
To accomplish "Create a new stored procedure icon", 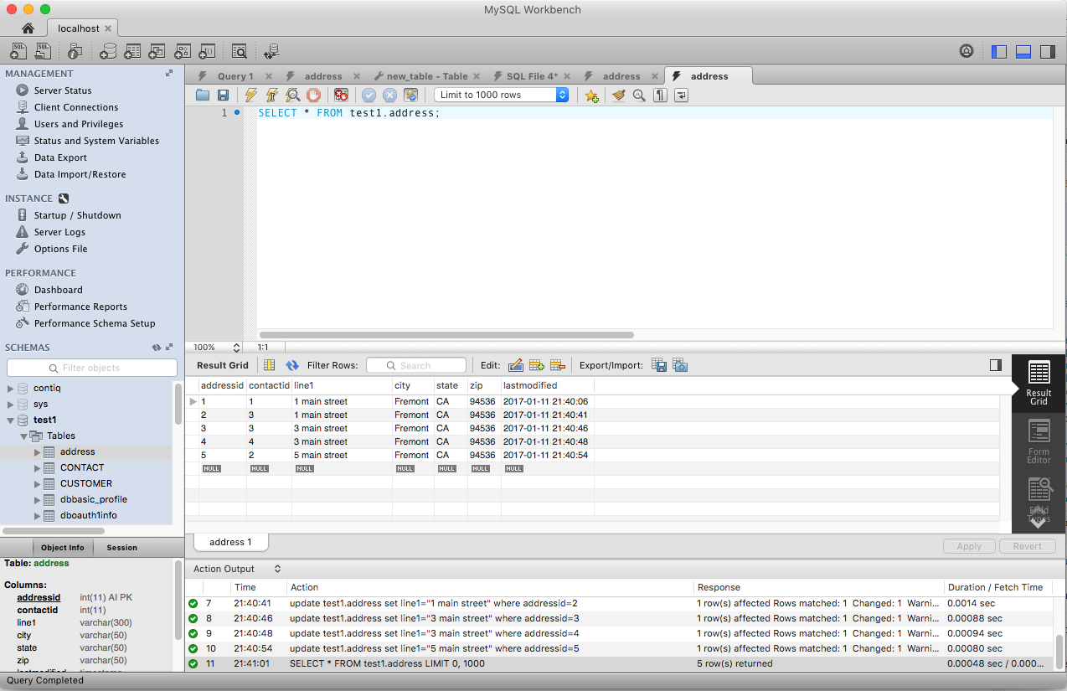I will click(183, 51).
